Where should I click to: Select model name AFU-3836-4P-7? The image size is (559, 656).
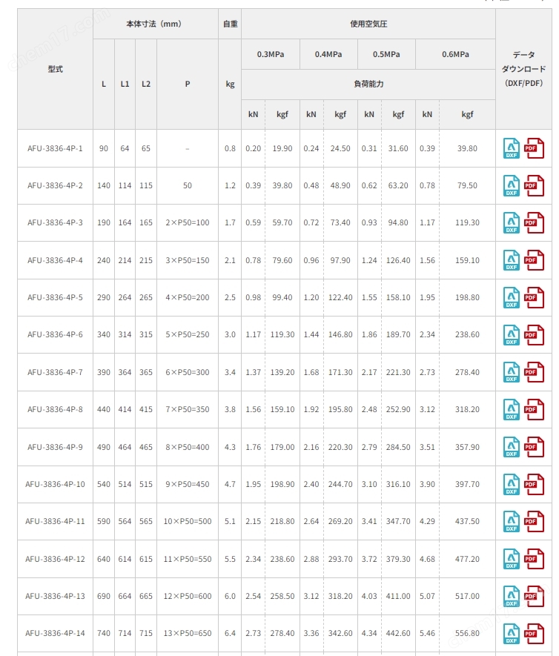point(55,372)
